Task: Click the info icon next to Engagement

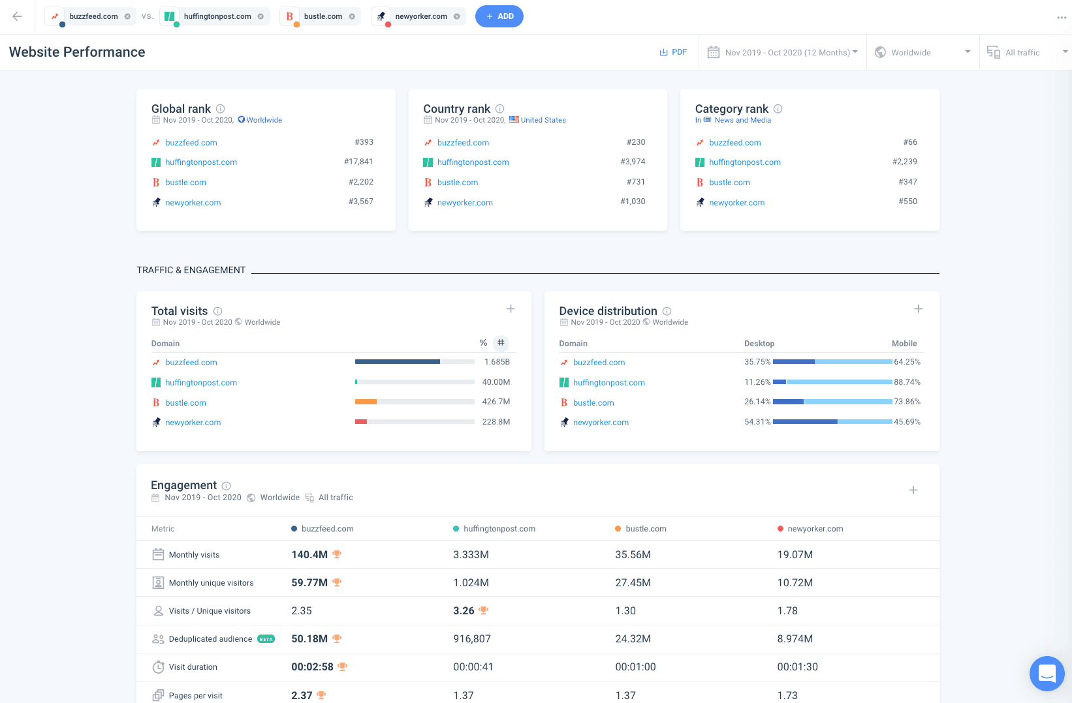Action: point(226,485)
